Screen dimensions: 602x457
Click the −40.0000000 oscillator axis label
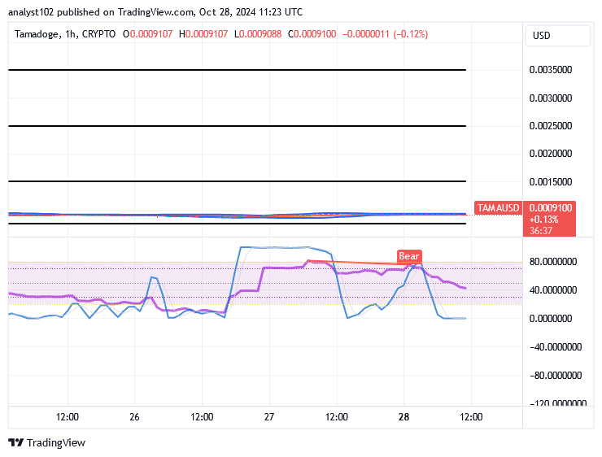coord(556,347)
